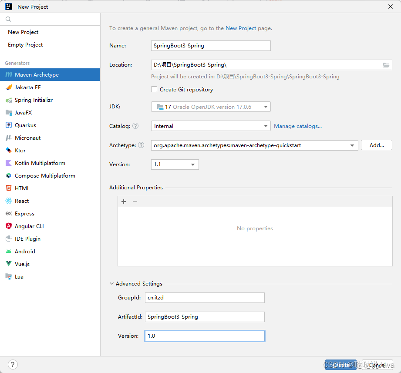
Task: Click the search magnifier icon
Action: [8, 19]
